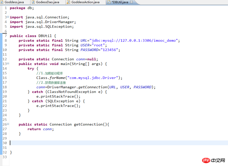Viewport: 228px width, 166px height.
Task: Collapse the main method fold on line 13
Action: click(8, 64)
